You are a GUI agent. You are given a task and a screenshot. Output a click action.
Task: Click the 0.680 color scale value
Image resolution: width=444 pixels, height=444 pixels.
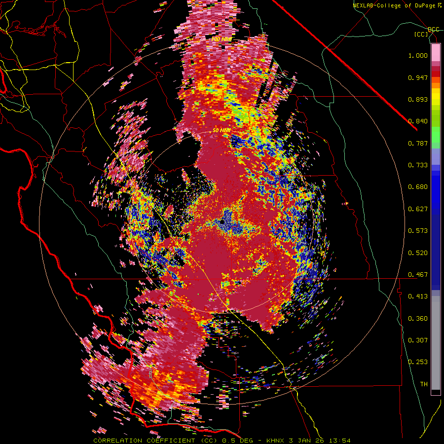(418, 187)
